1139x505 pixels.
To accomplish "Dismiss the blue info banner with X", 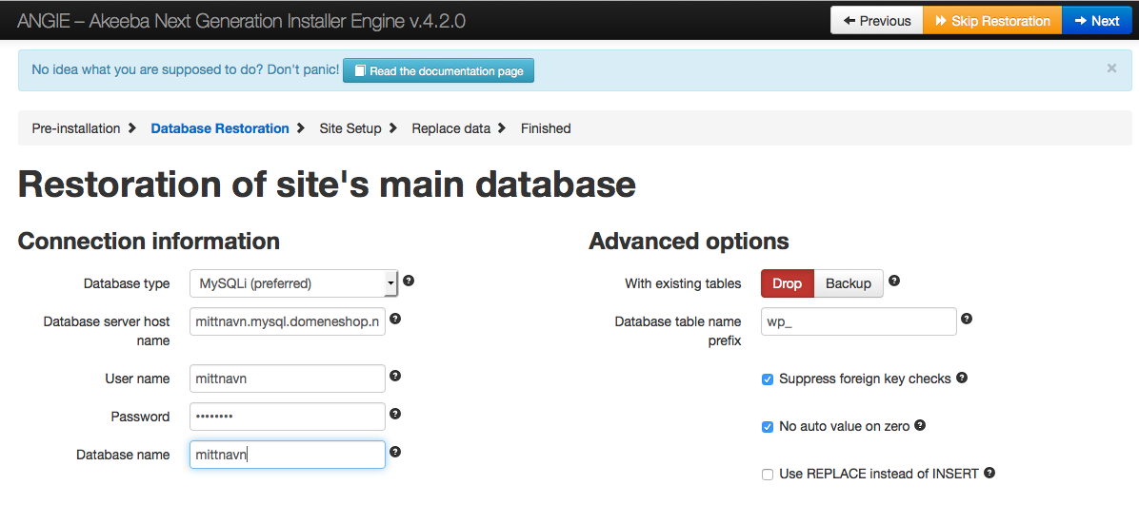I will [x=1111, y=68].
